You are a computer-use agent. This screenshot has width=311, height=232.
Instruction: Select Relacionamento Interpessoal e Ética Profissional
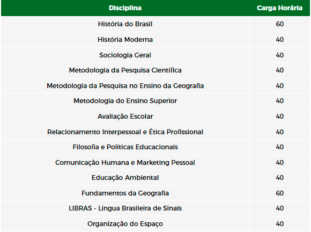click(125, 132)
